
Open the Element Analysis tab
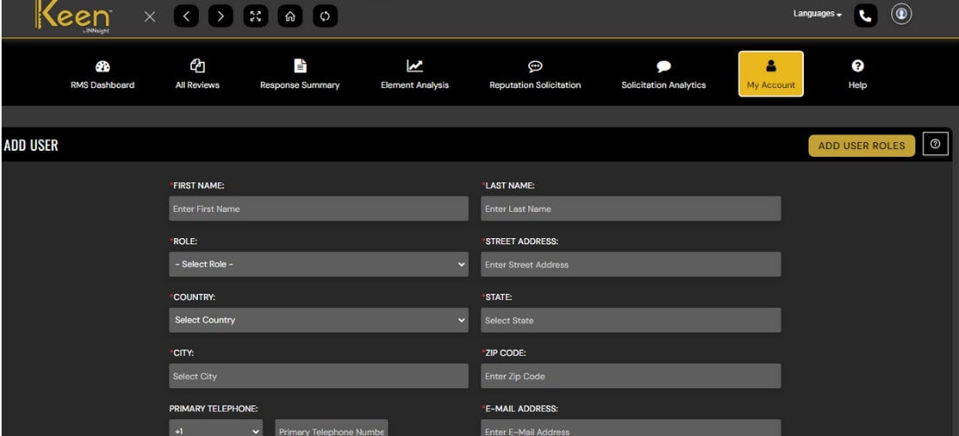(x=415, y=75)
